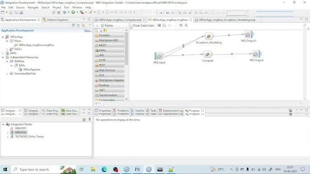Open the Deployment Log tab
The width and height of the screenshot is (310, 174).
pyautogui.click(x=171, y=111)
